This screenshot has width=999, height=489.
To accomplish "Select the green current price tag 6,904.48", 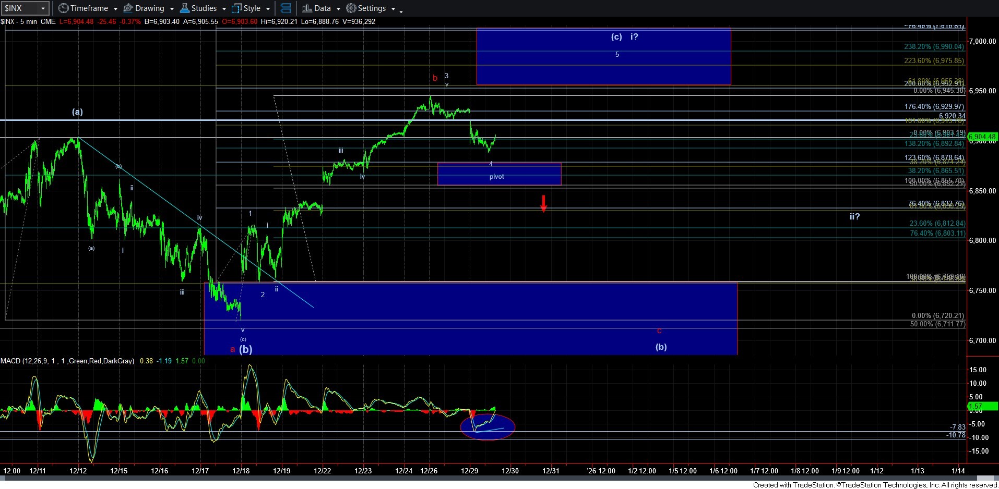I will (x=982, y=137).
